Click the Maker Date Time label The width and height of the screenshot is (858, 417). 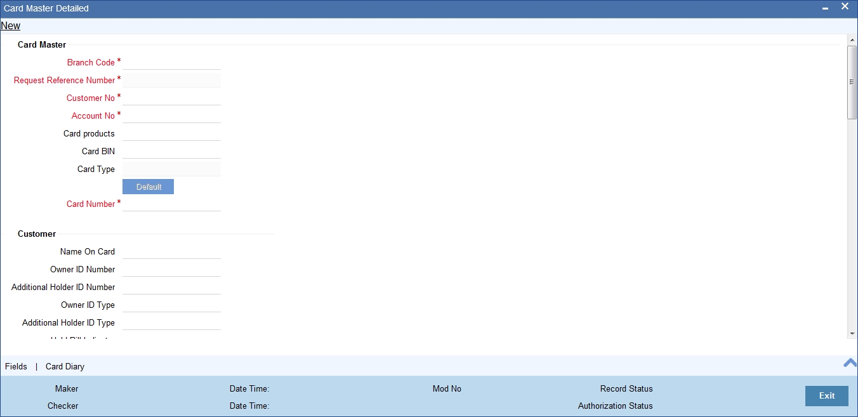point(249,388)
